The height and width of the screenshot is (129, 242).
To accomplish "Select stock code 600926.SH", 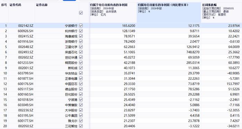I will 26,31.
